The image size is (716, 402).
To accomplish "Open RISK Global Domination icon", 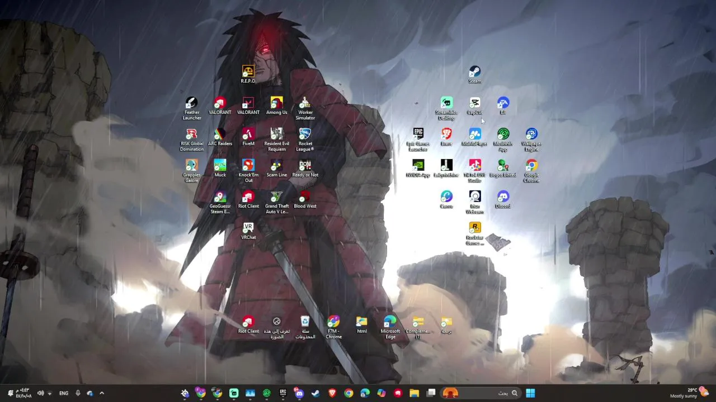I will point(191,140).
